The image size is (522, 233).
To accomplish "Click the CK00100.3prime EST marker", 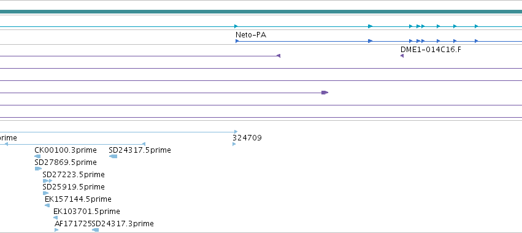I will tap(37, 156).
